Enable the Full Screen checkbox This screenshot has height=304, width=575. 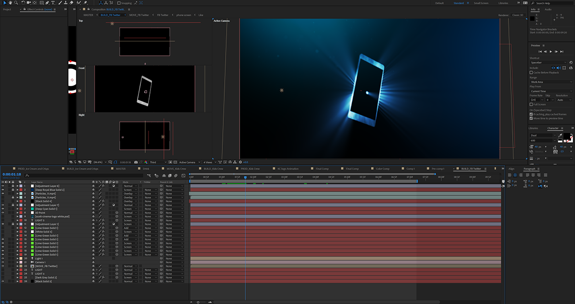point(531,104)
